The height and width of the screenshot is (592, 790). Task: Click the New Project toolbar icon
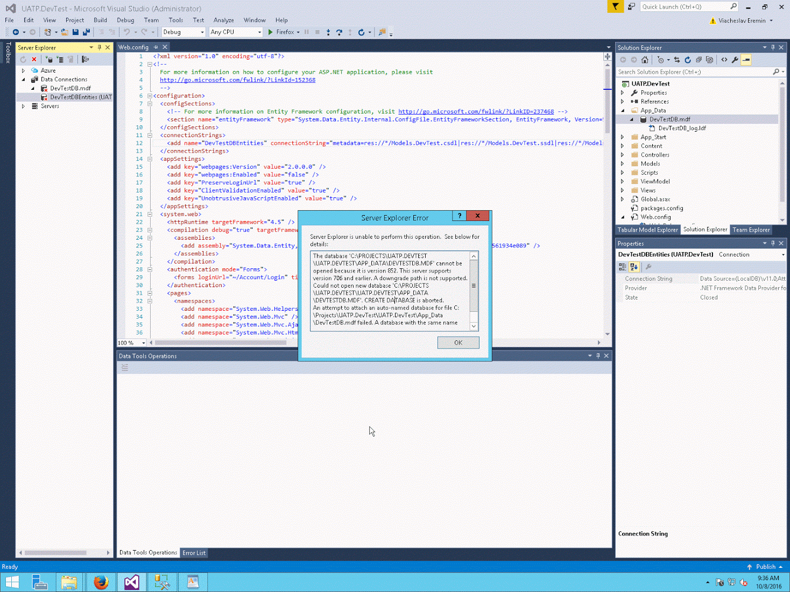(48, 32)
